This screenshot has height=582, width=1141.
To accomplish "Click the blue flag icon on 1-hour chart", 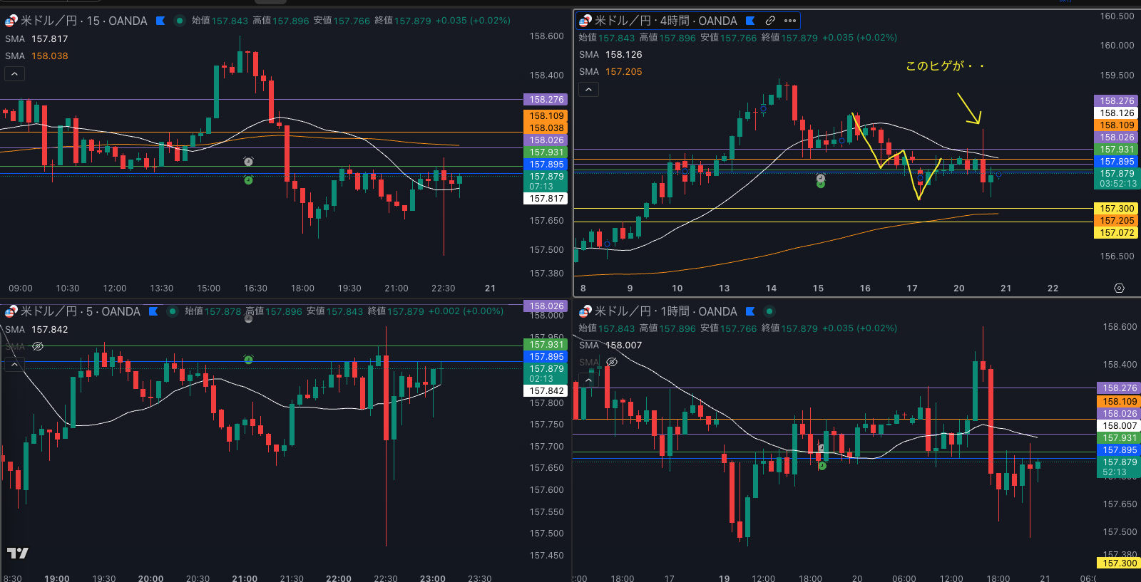I will (750, 311).
